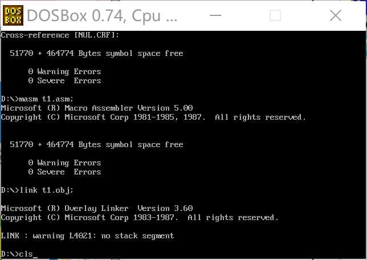Viewport: 367px width, 260px height.
Task: Click the 1983-1987 linker copyright line
Action: pos(140,218)
